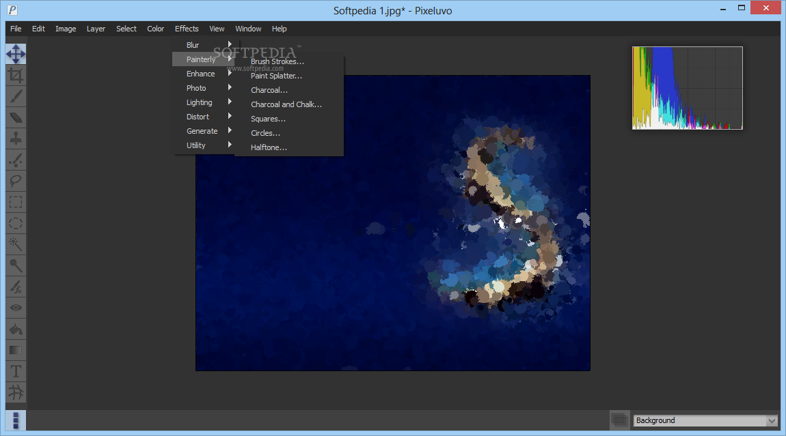Select the Rectangular Marquee tool

[16, 202]
